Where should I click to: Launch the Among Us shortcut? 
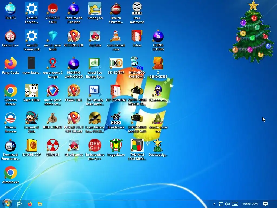click(95, 11)
